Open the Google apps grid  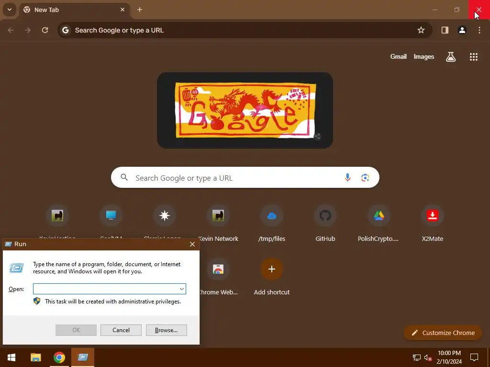click(x=474, y=57)
